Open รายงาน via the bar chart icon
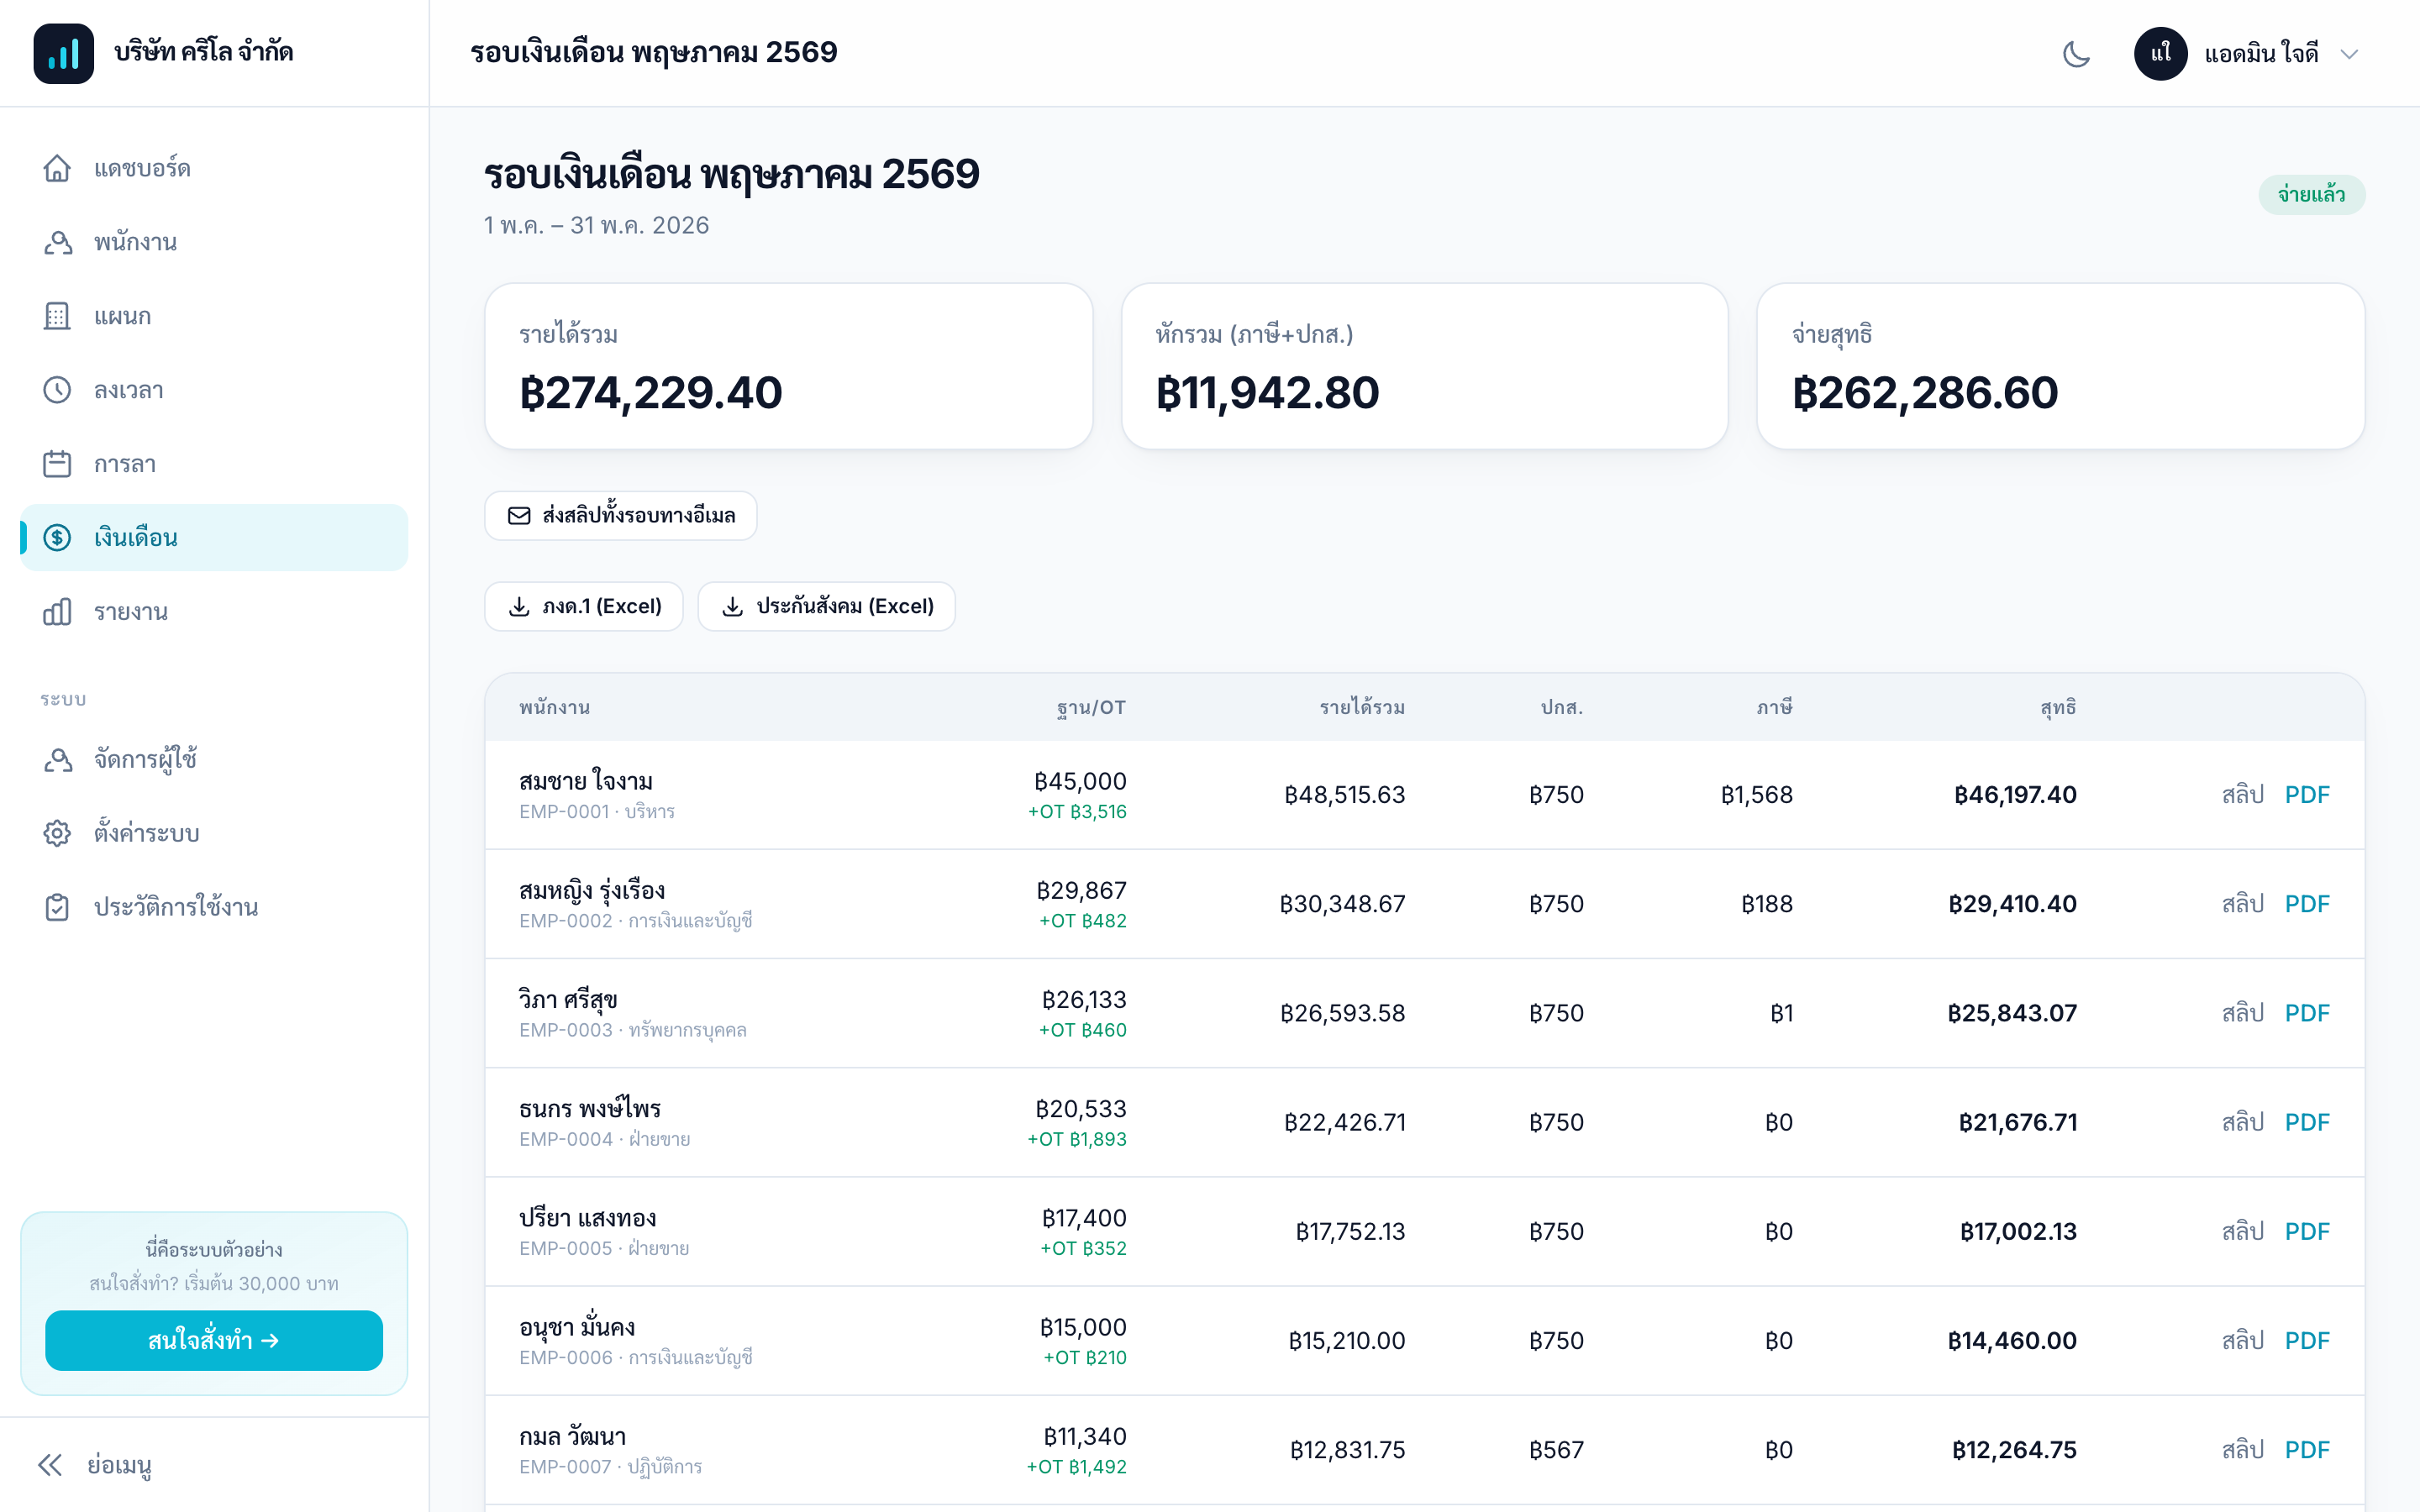 57,612
